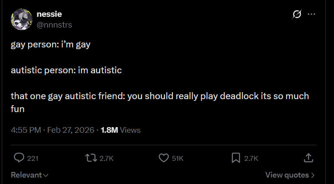The height and width of the screenshot is (184, 334).
Task: Open the share upload arrow icon
Action: click(309, 158)
